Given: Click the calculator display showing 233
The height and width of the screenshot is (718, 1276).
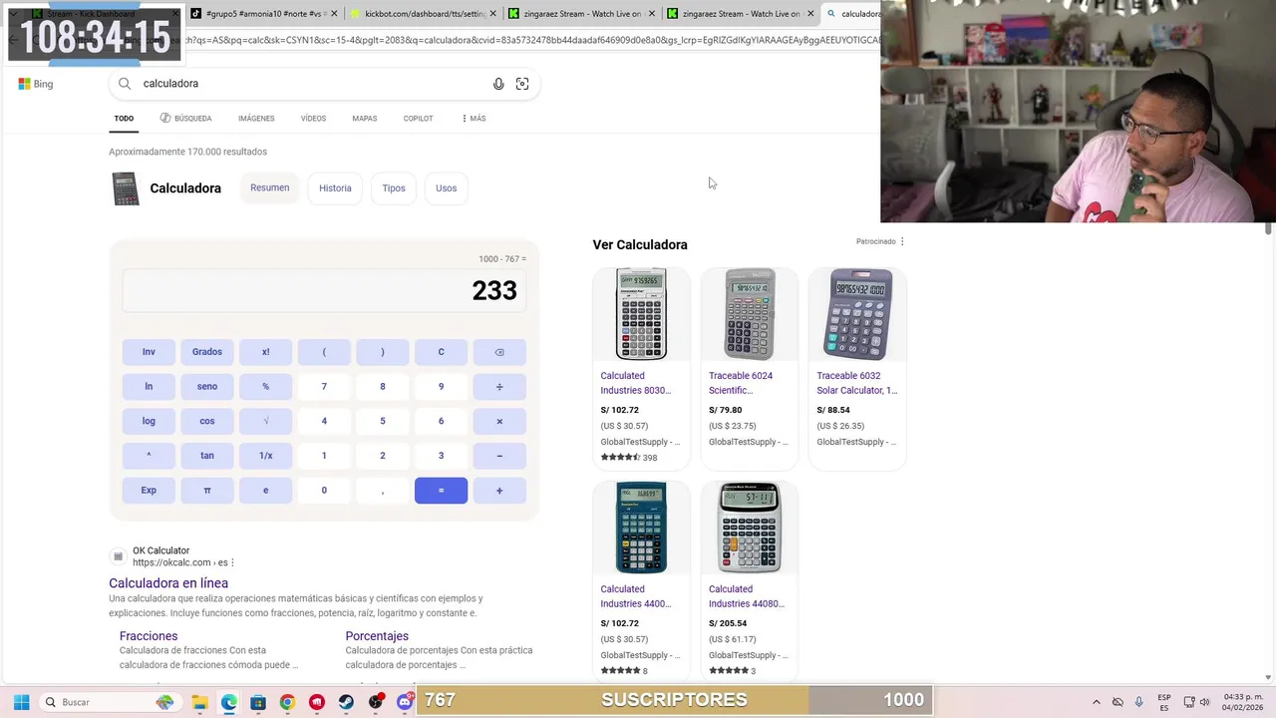Looking at the screenshot, I should (324, 290).
